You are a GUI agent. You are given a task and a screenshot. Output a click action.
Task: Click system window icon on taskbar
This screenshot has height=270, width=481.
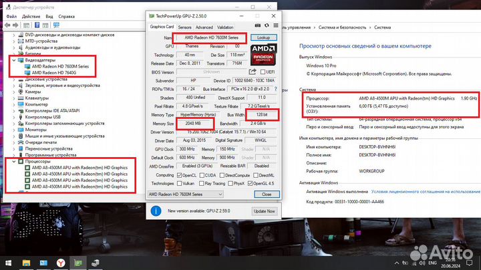[x=43, y=263]
